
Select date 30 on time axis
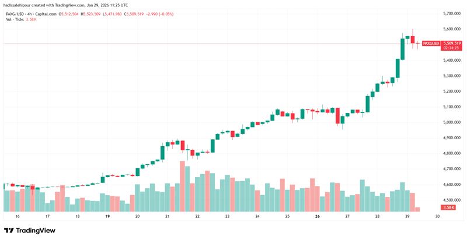(437, 217)
